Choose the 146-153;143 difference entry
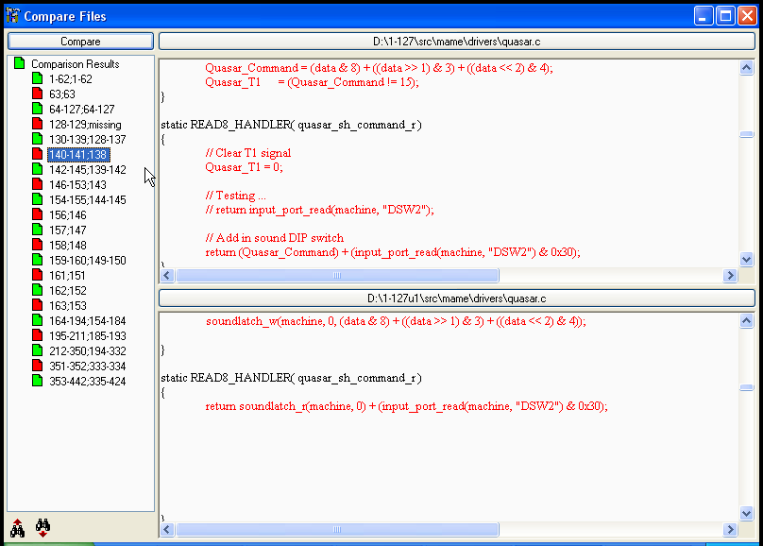This screenshot has width=763, height=546. (76, 185)
